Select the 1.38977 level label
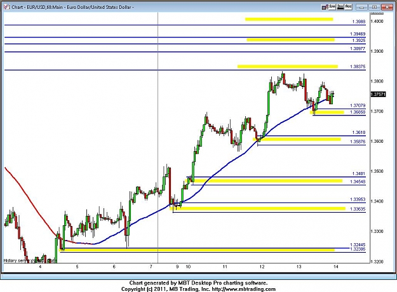 pos(358,49)
